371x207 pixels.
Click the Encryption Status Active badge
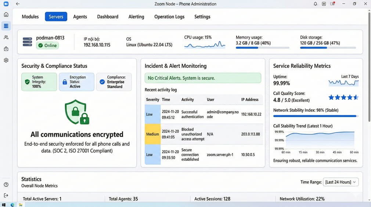[76, 82]
